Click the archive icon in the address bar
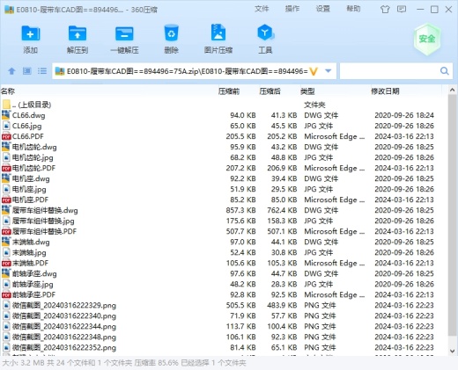Screen dimensions: 458x370 (60, 71)
